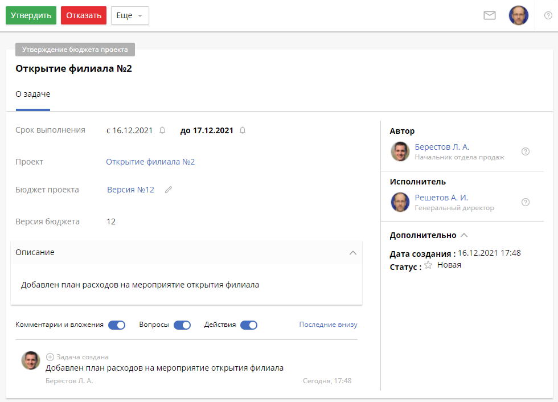Click the Утвердить button

point(31,15)
